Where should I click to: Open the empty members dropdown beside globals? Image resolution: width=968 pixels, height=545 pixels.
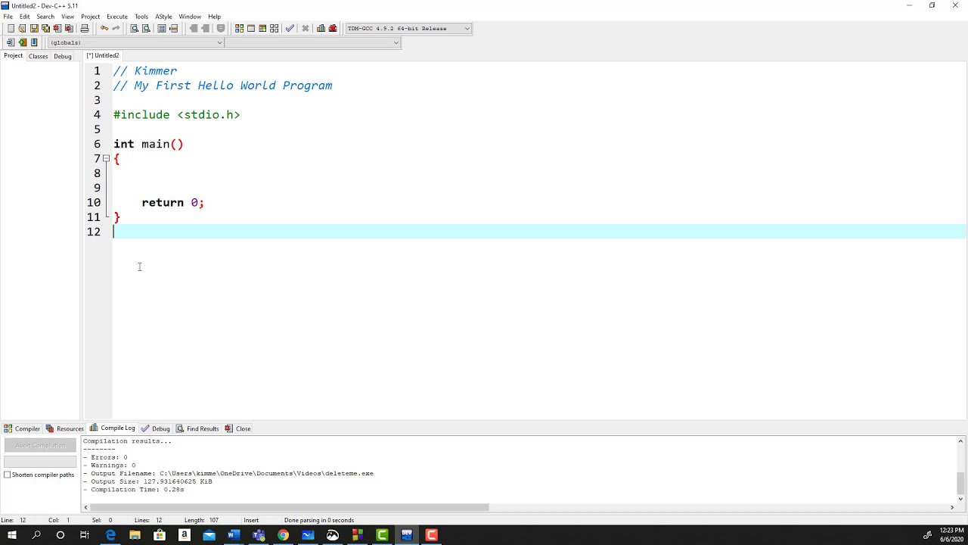[312, 42]
